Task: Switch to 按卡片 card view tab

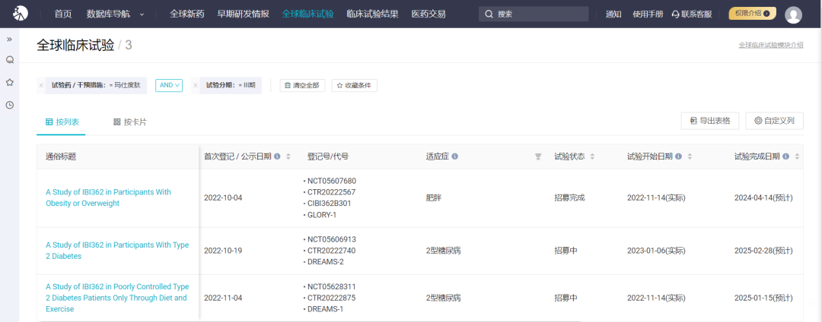Action: click(129, 122)
